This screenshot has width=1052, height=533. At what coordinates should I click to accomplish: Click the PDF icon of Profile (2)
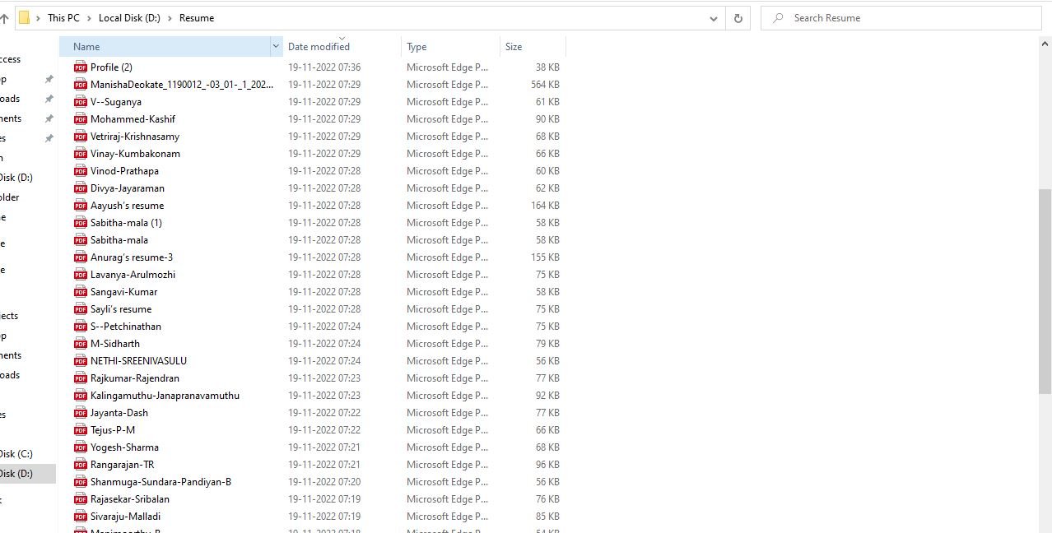pyautogui.click(x=80, y=67)
